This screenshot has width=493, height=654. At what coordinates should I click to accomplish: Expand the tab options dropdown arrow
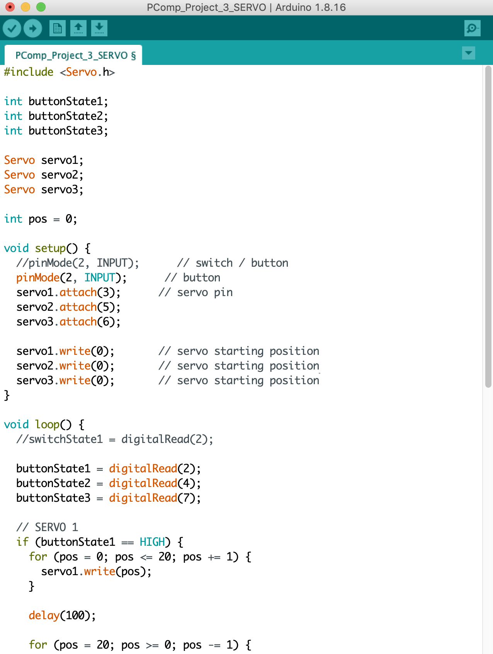(x=469, y=53)
